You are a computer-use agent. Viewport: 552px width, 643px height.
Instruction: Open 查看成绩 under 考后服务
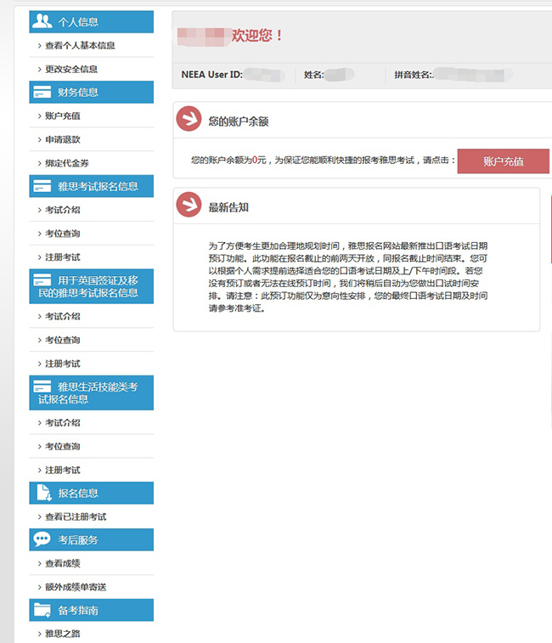click(63, 563)
